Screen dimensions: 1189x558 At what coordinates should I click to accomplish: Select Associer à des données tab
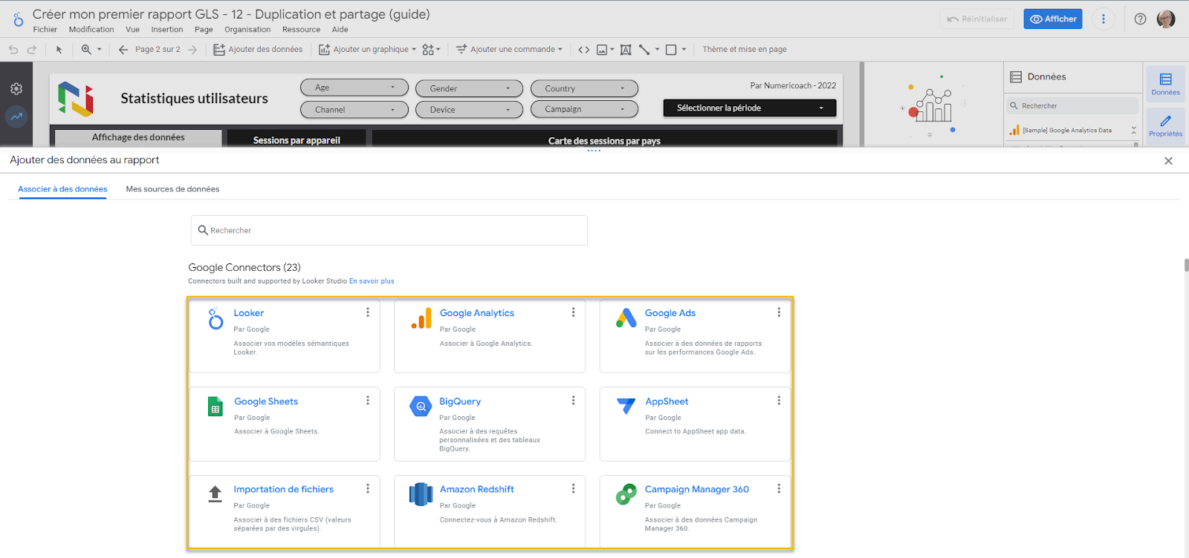[62, 189]
